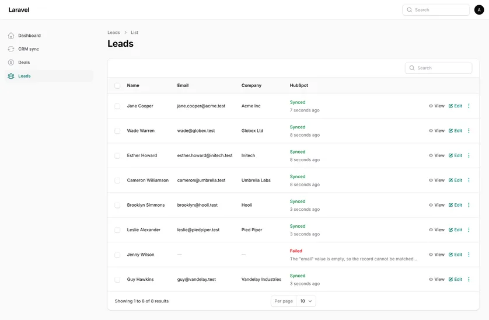Click the Leads people icon
Image resolution: width=489 pixels, height=320 pixels.
(11, 76)
